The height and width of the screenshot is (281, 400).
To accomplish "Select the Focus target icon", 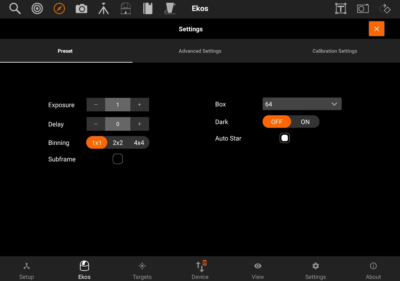I will tap(37, 9).
